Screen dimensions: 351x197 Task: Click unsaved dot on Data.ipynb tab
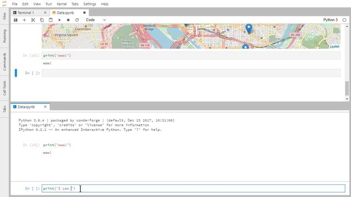[x=84, y=13]
